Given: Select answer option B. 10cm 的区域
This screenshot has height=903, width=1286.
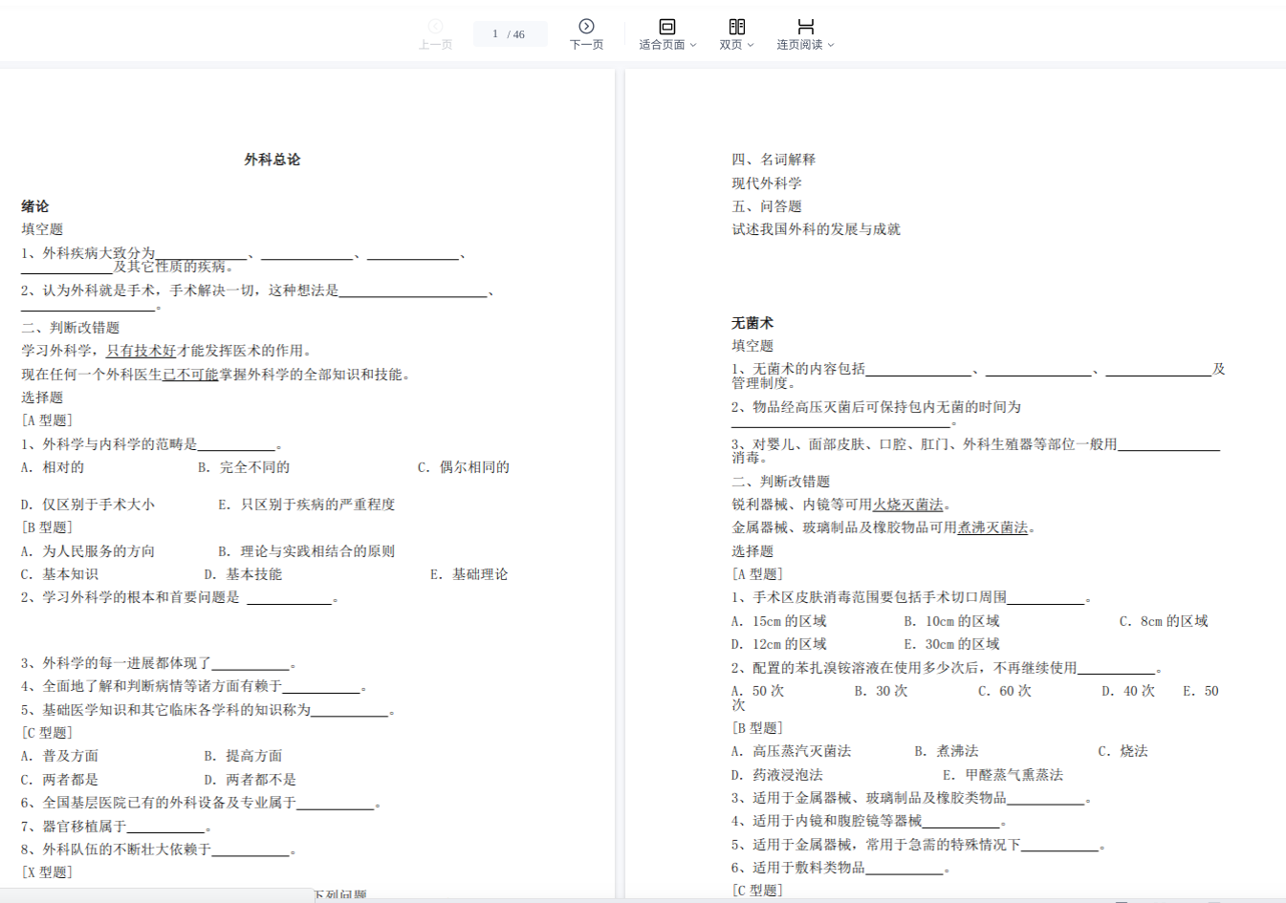Looking at the screenshot, I should point(952,621).
